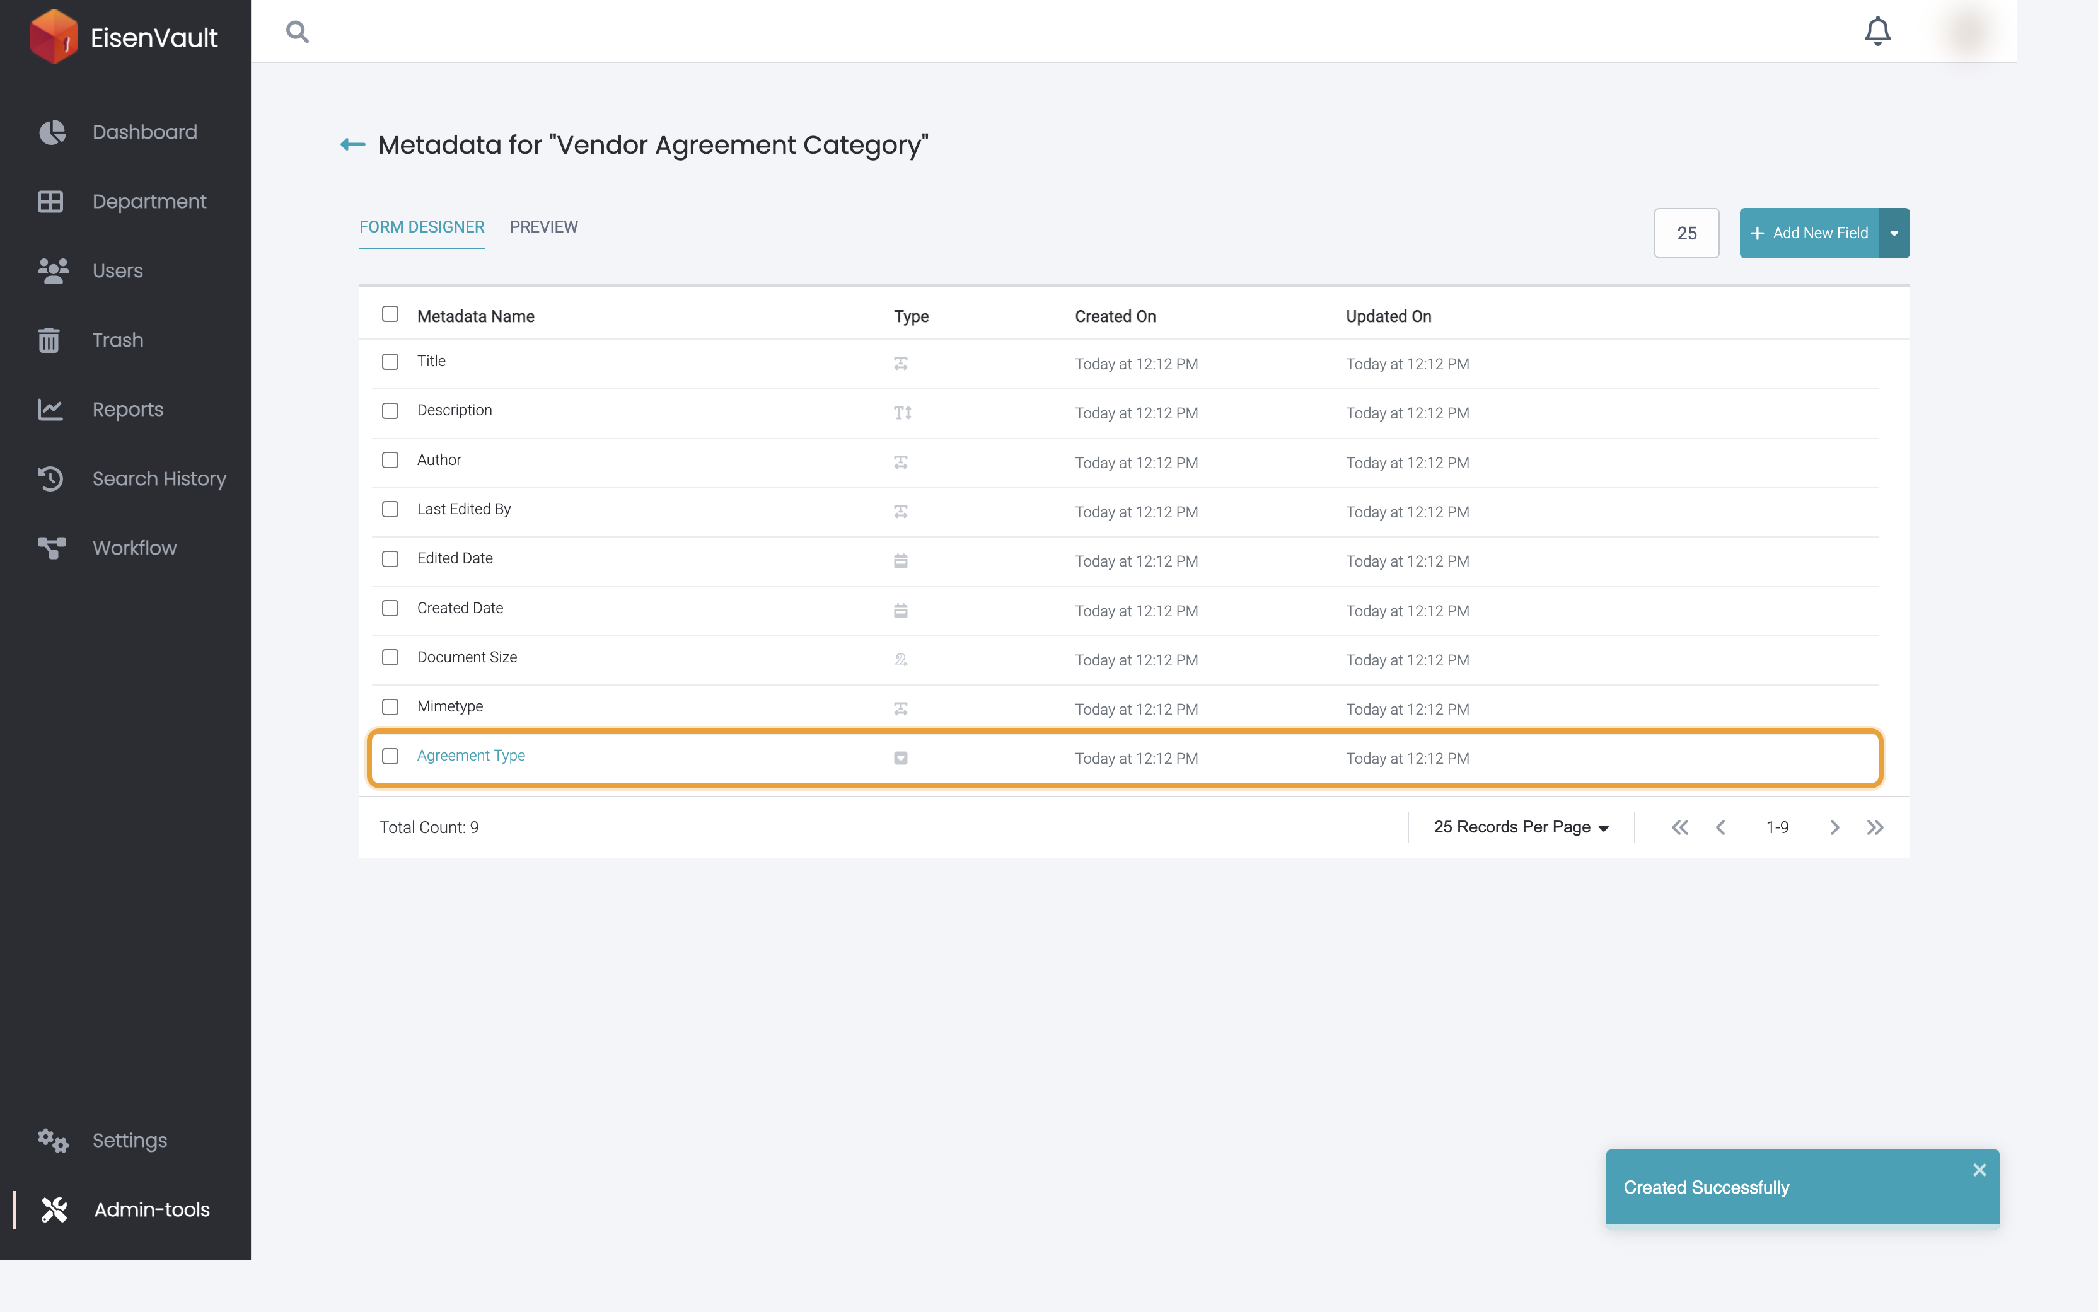Check the Mimetype row checkbox
This screenshot has width=2098, height=1312.
[391, 707]
